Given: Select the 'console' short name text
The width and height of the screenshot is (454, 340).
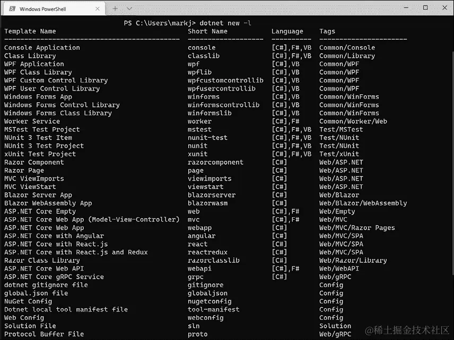Looking at the screenshot, I should coord(201,48).
